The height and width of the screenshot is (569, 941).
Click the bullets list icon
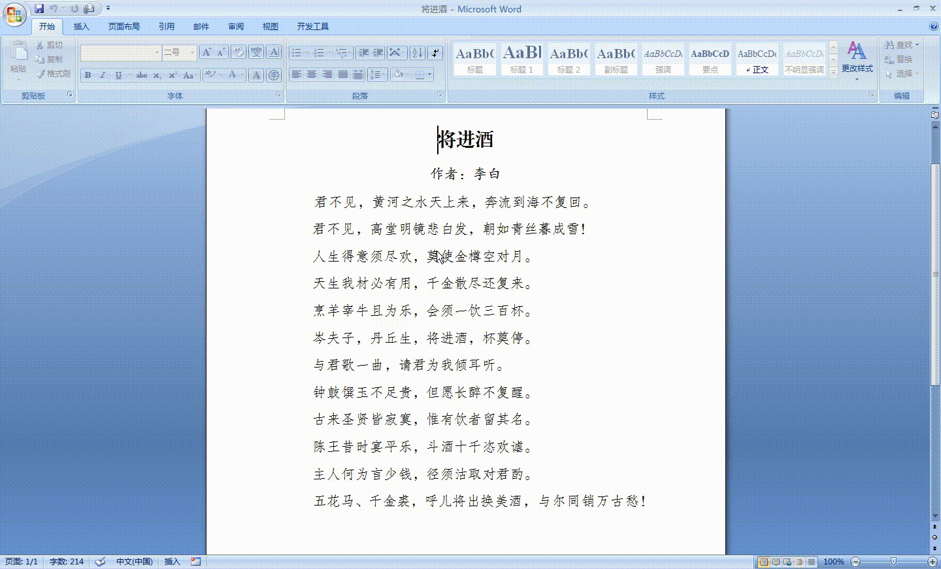297,52
